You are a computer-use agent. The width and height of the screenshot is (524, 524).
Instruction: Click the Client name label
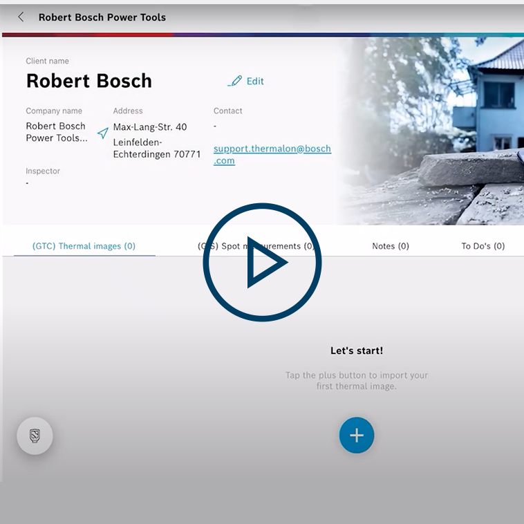(x=47, y=61)
